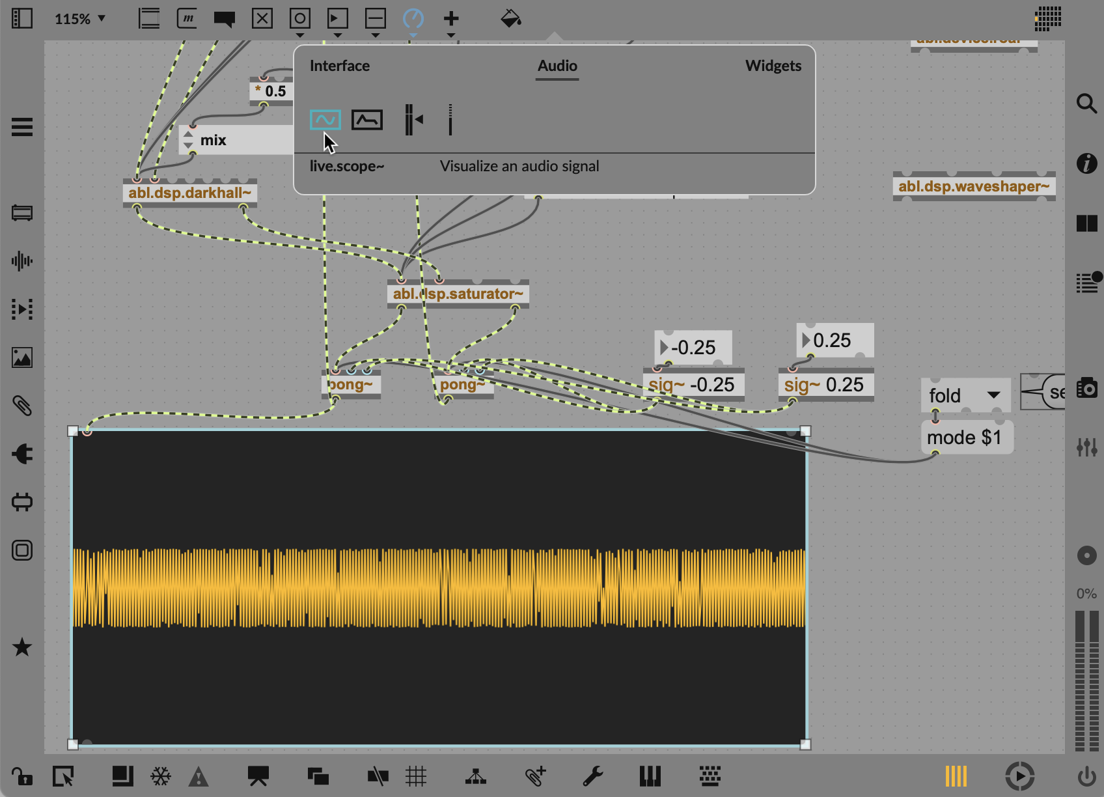This screenshot has height=797, width=1104.
Task: Toggle the grid display icon
Action: click(x=415, y=776)
